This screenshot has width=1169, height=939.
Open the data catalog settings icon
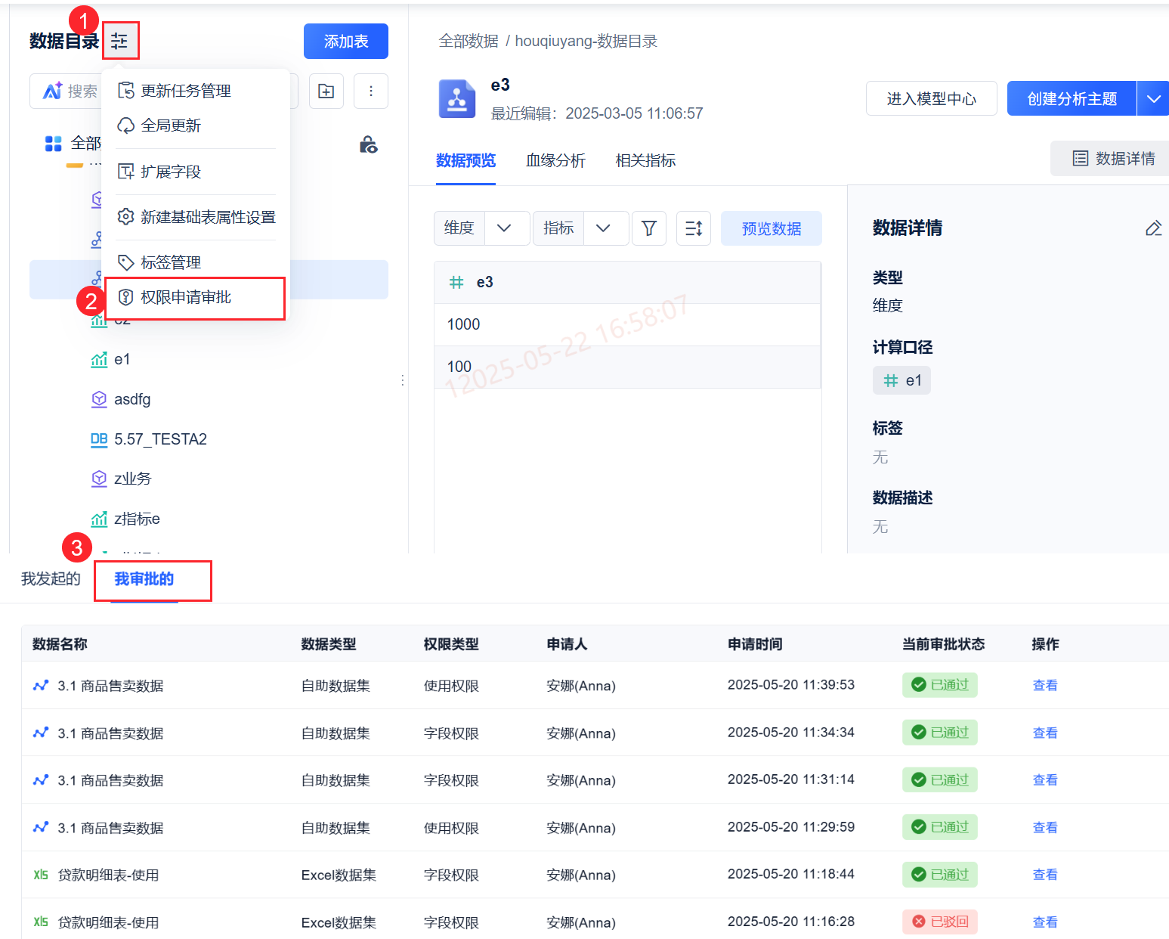point(119,41)
